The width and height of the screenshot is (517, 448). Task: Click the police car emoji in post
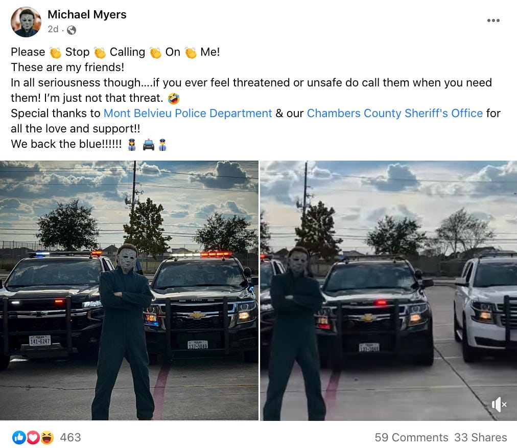[149, 145]
